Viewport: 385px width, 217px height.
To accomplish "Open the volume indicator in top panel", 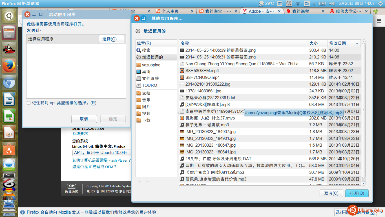I will coord(331,3).
